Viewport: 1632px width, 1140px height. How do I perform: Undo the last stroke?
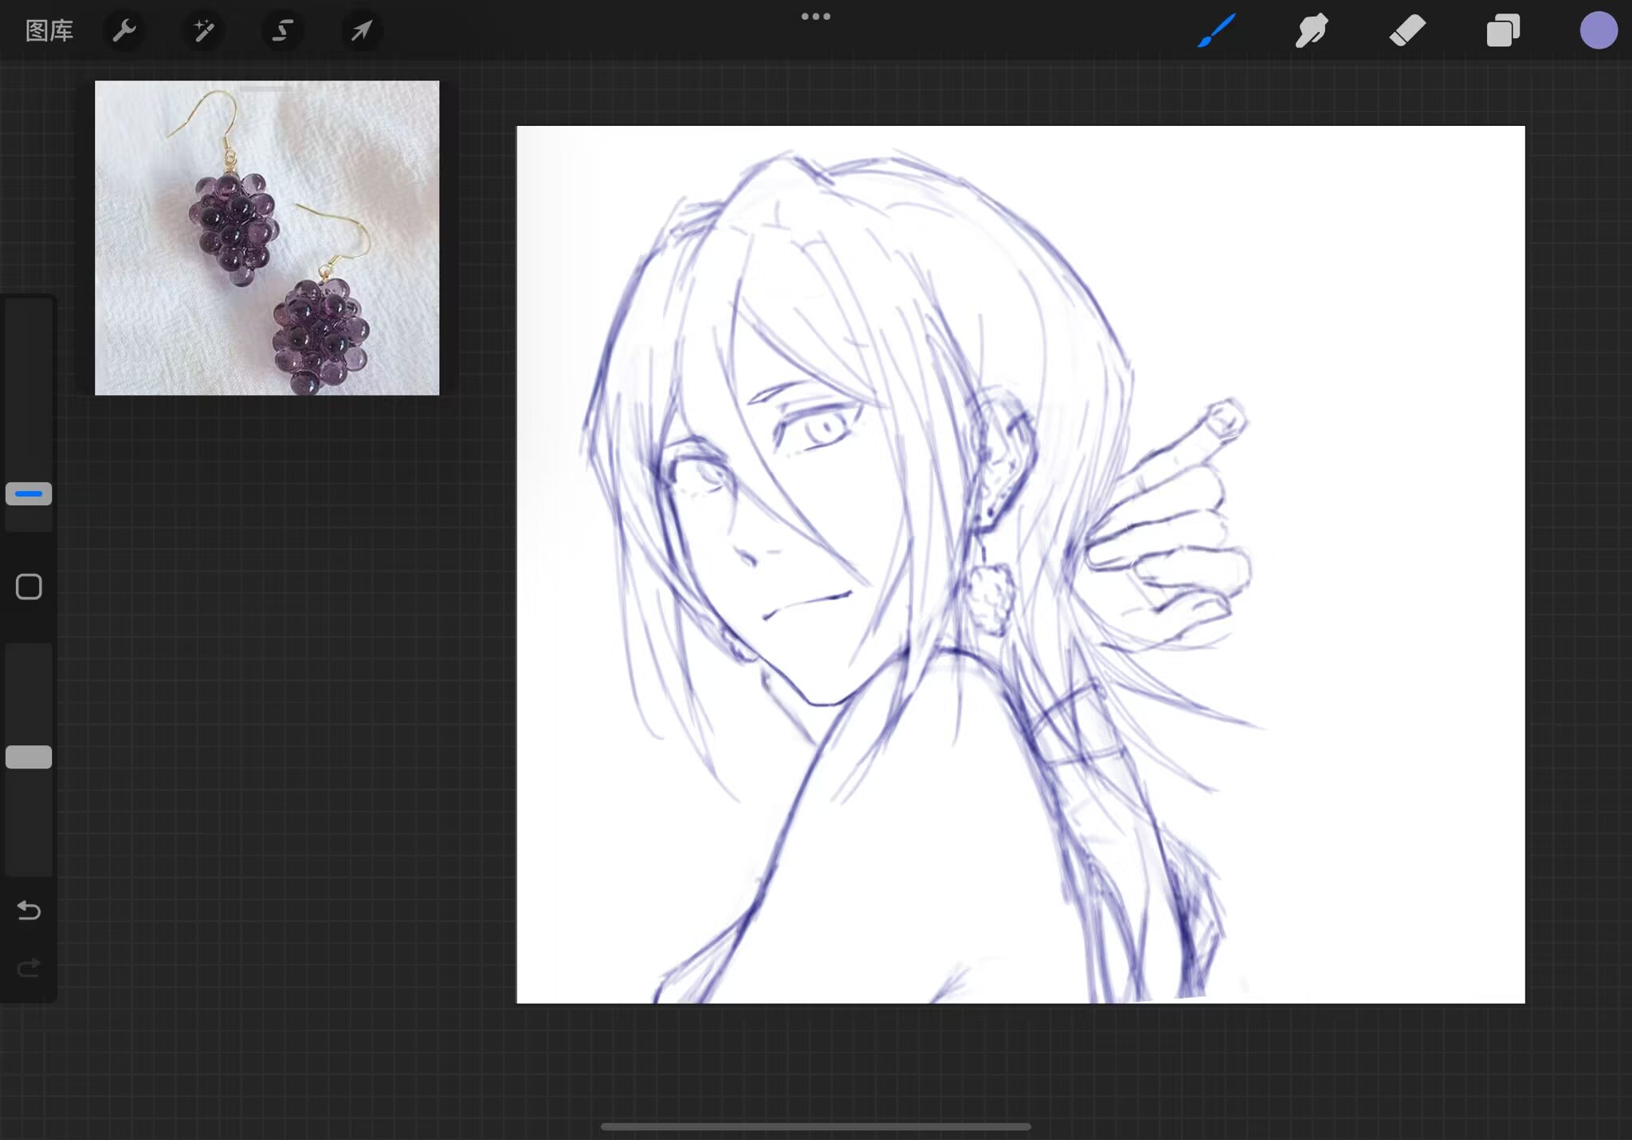(29, 910)
